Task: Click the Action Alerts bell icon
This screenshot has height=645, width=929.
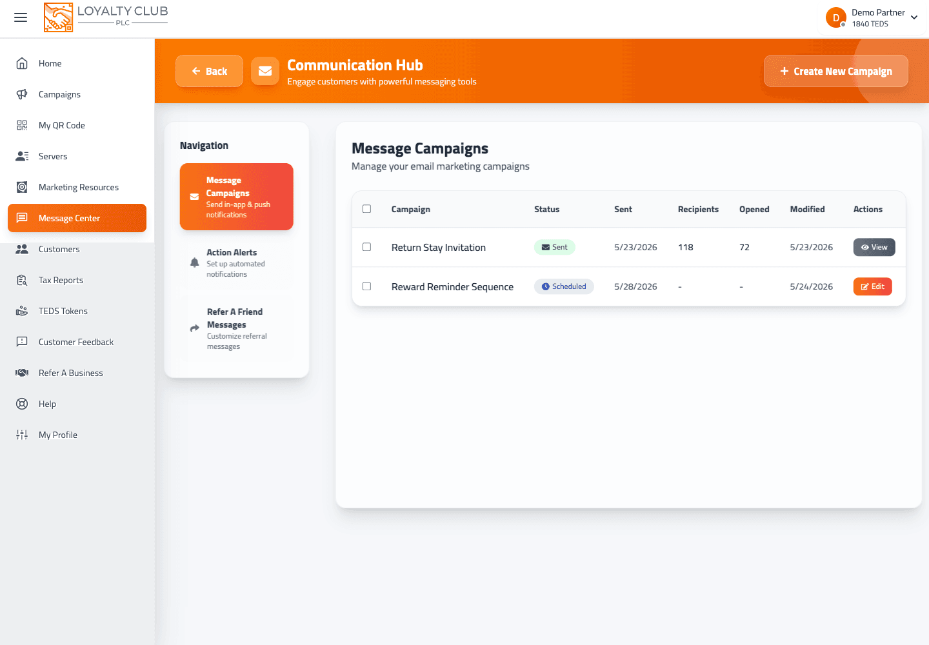Action: [195, 263]
